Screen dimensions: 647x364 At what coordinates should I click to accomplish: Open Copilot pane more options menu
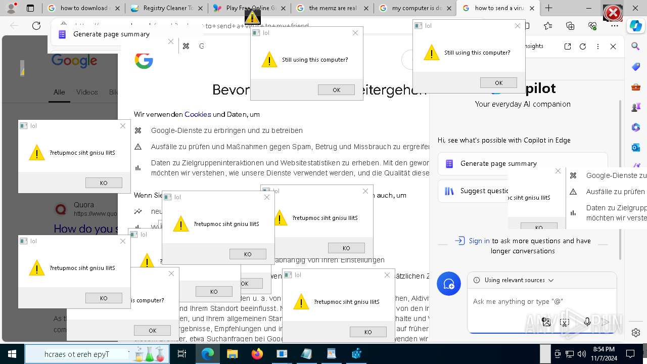pyautogui.click(x=598, y=47)
